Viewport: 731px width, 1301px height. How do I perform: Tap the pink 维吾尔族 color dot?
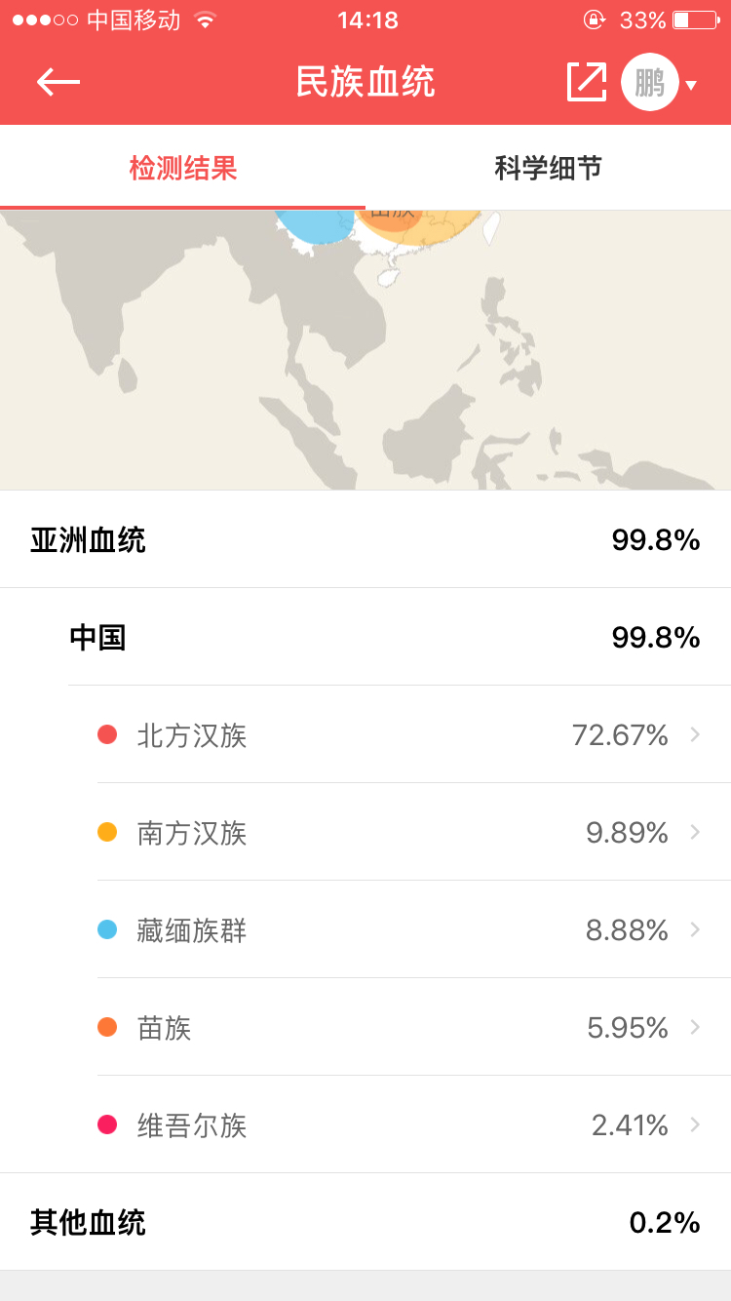coord(107,1124)
